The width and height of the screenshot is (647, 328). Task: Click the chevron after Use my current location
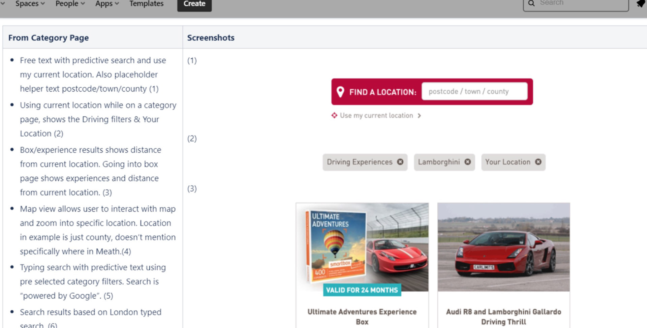pos(419,116)
